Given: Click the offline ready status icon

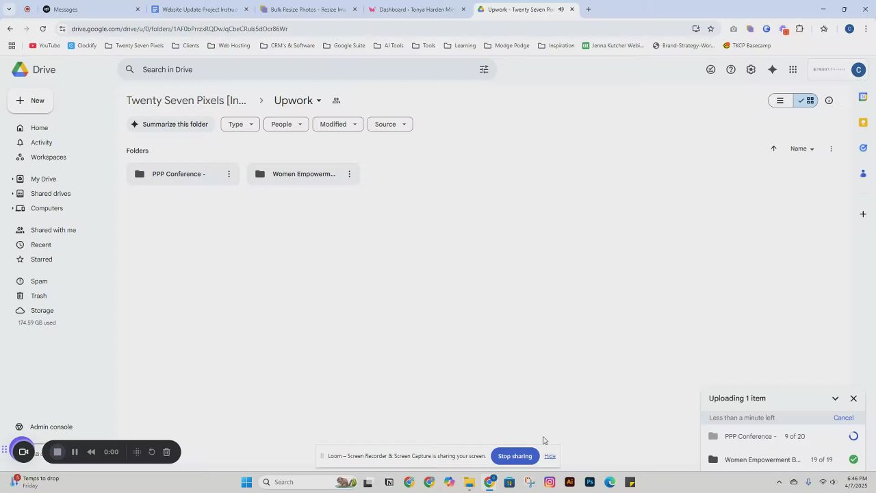Looking at the screenshot, I should pyautogui.click(x=710, y=69).
